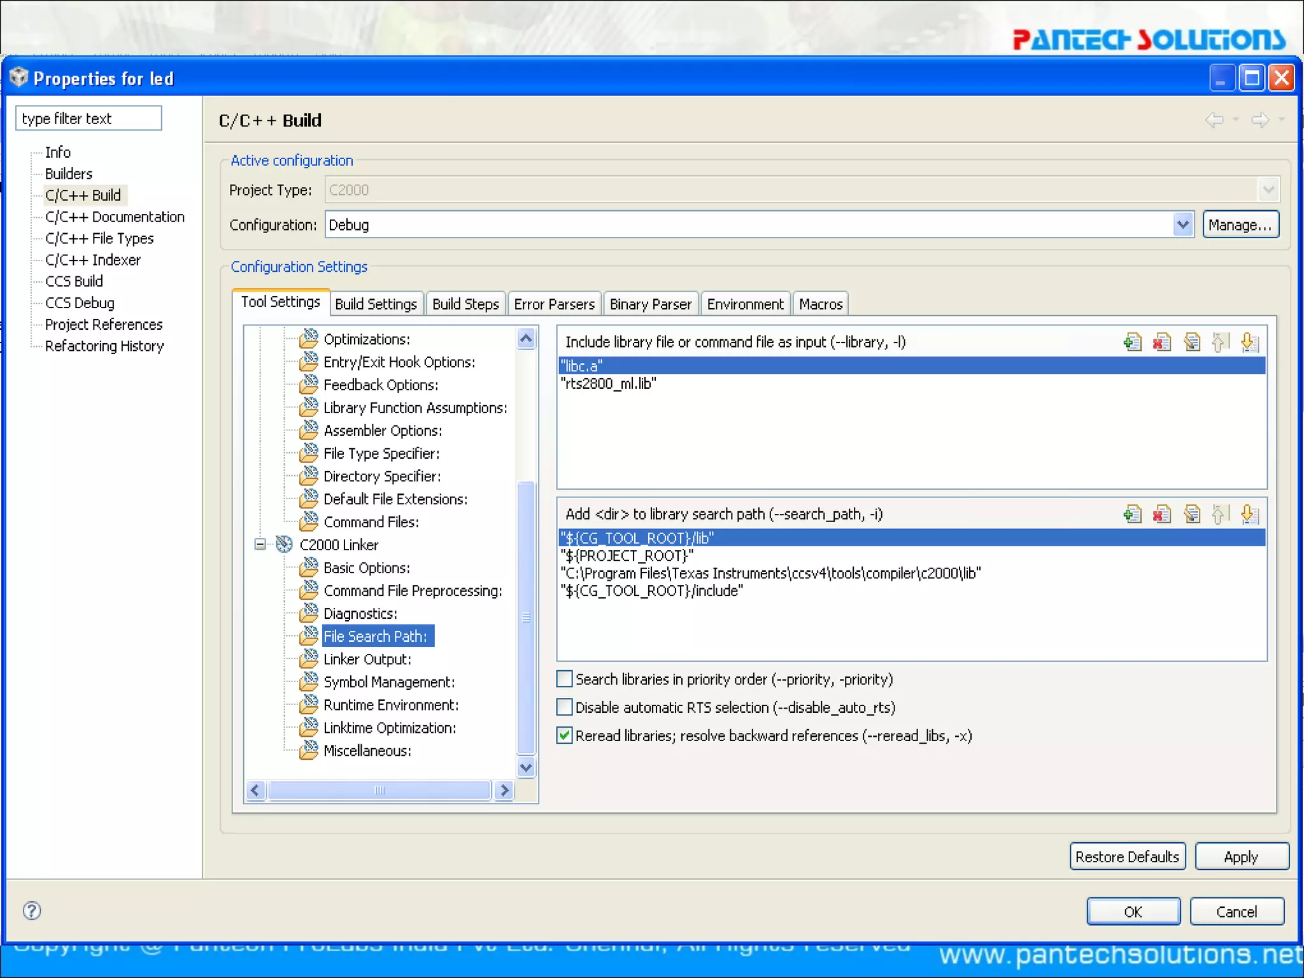Click Add icon for library search path
Screen dimensions: 1304x978
tap(1132, 514)
